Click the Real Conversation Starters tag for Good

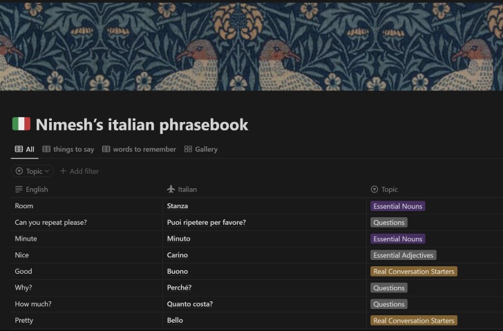click(413, 272)
